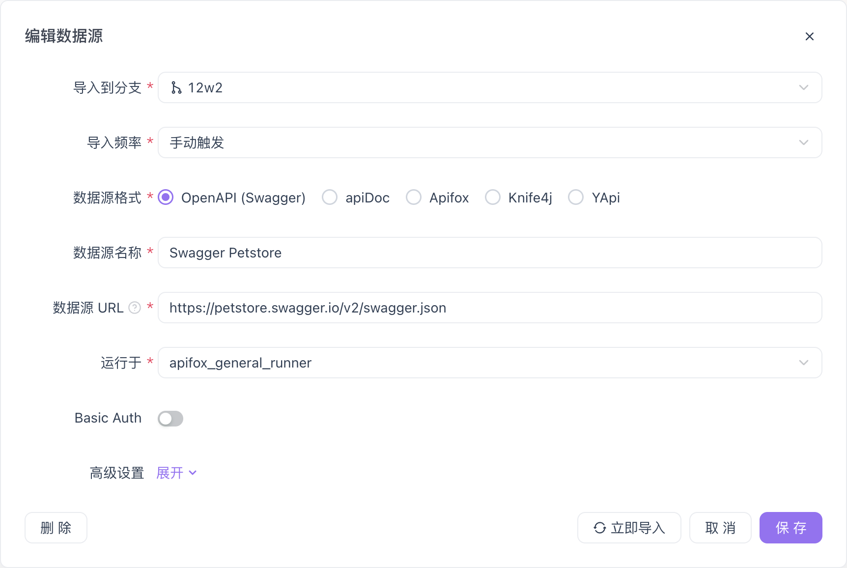Click the branch icon beside 12w2
Viewport: 847px width, 568px height.
click(177, 87)
